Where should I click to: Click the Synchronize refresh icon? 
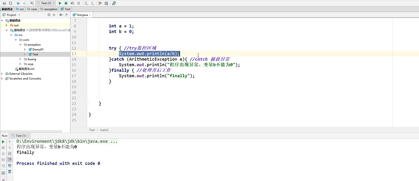click(x=10, y=3)
